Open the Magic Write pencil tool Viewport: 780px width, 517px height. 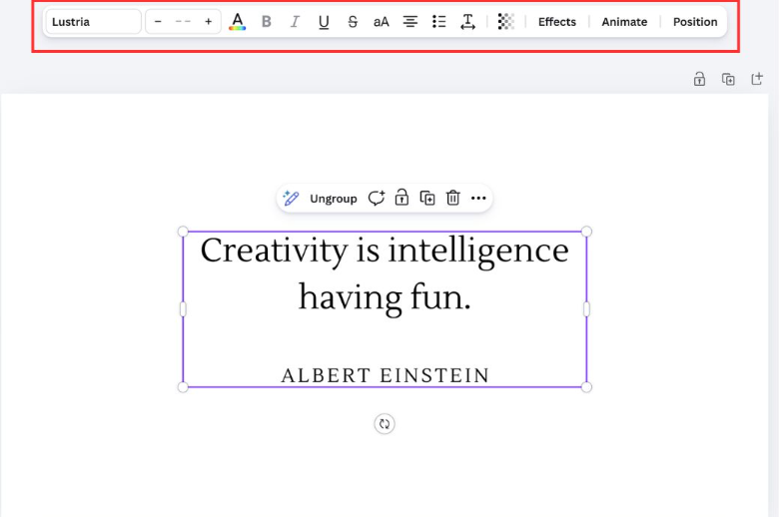[292, 199]
